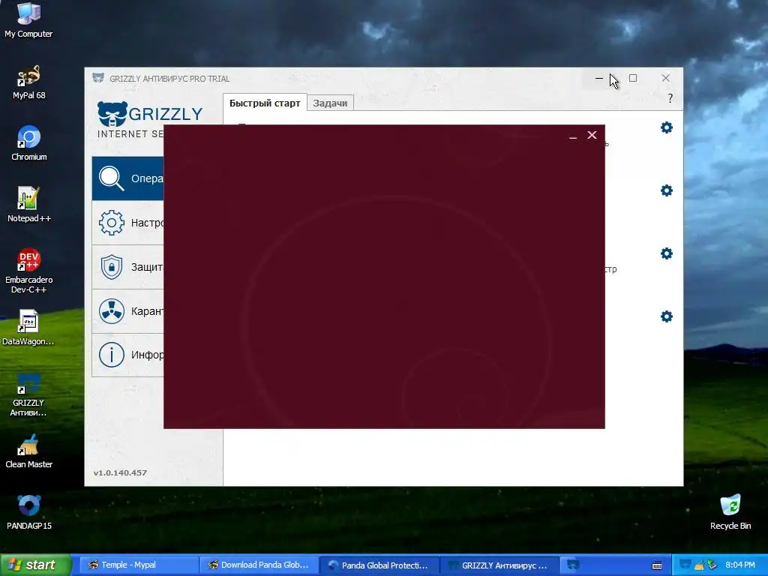Image resolution: width=768 pixels, height=576 pixels.
Task: Open the Операции scan section in Grizzly sidebar
Action: tap(127, 178)
